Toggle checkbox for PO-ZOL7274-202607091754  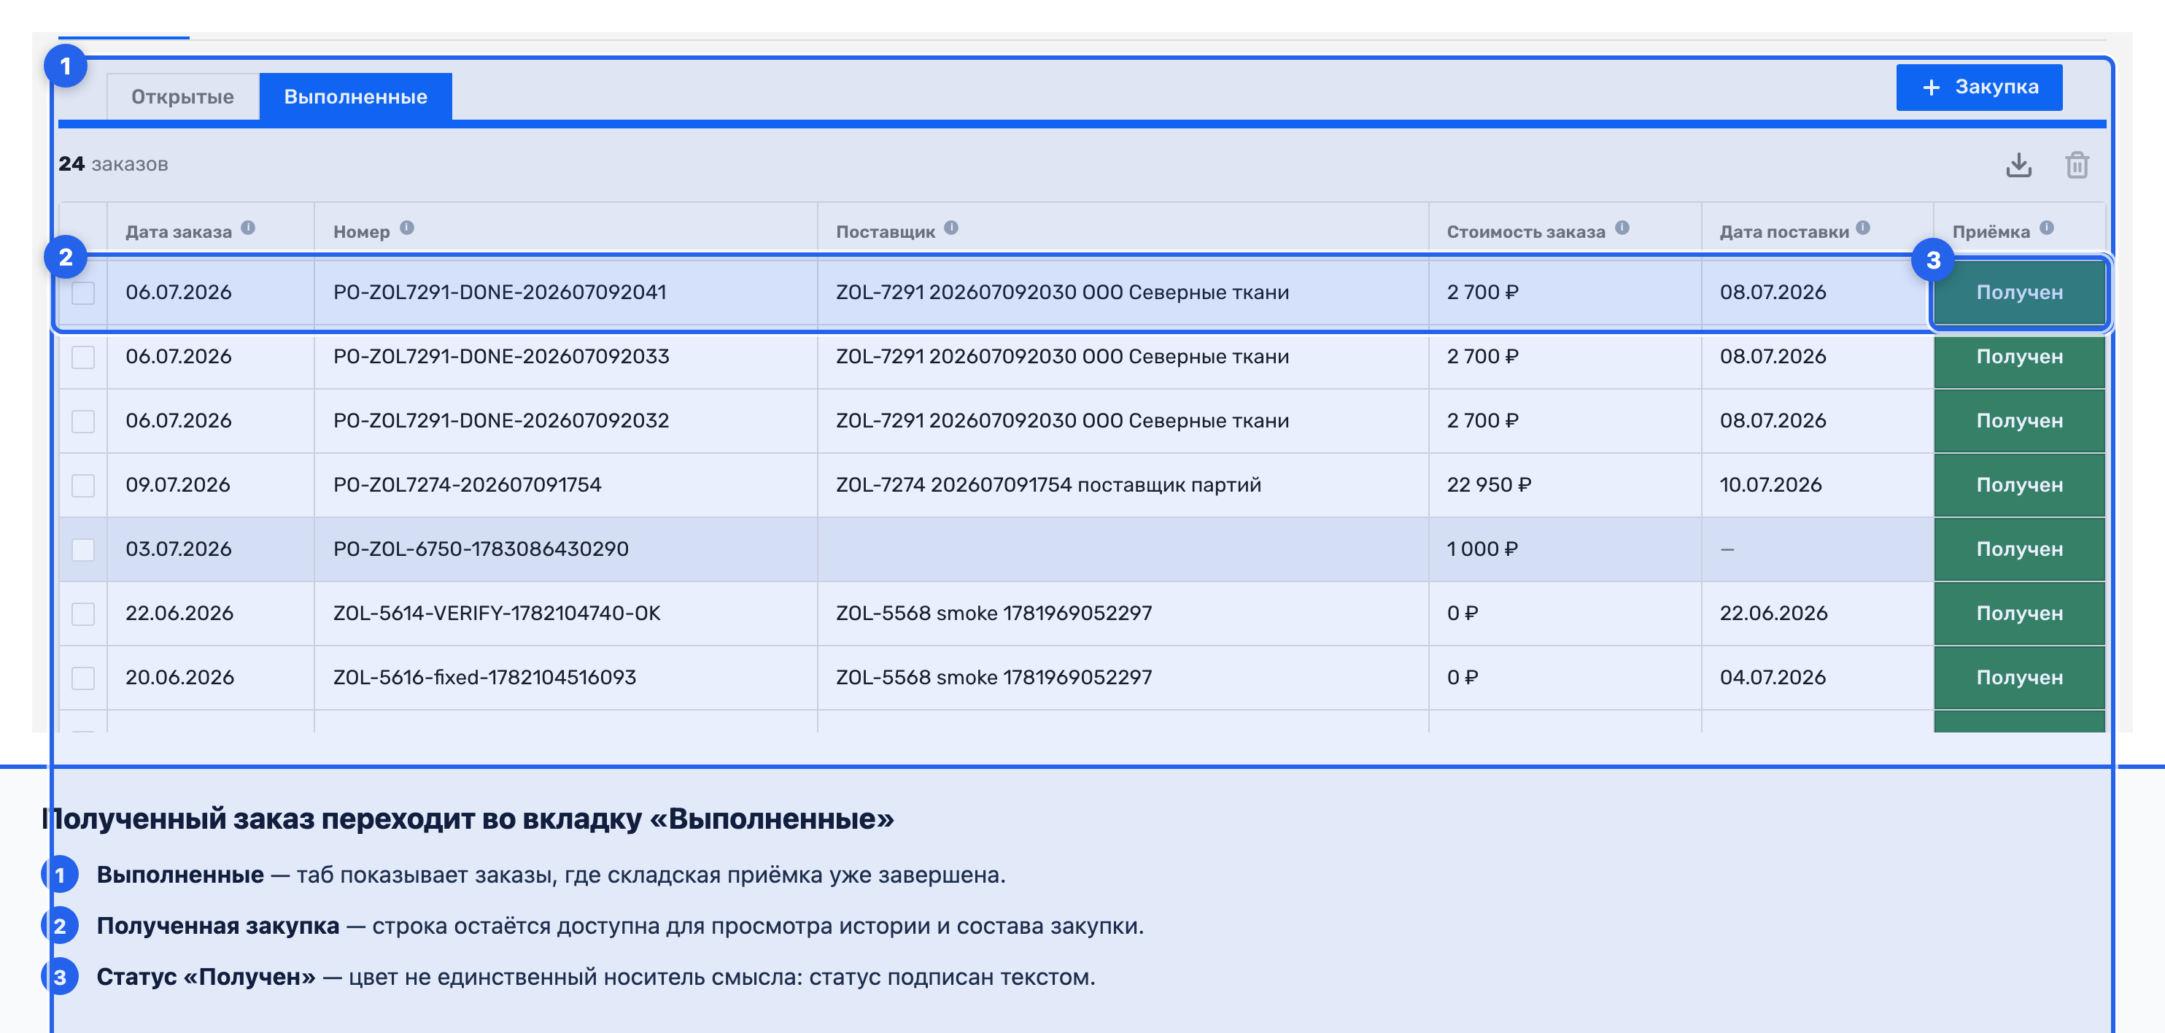click(83, 485)
